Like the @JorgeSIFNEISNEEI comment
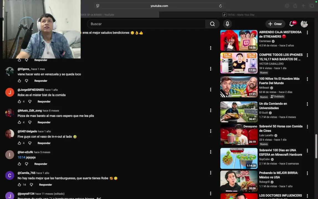The width and height of the screenshot is (318, 199). click(x=19, y=101)
